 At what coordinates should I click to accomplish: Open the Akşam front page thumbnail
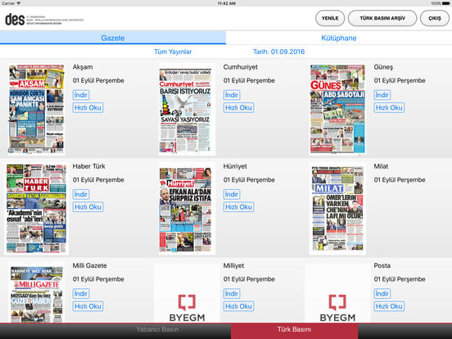(36, 109)
